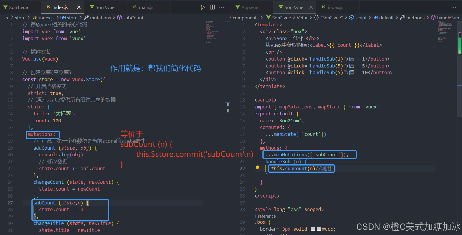Click 'mutations:' in left editor
This screenshot has width=462, height=235.
tap(42, 134)
